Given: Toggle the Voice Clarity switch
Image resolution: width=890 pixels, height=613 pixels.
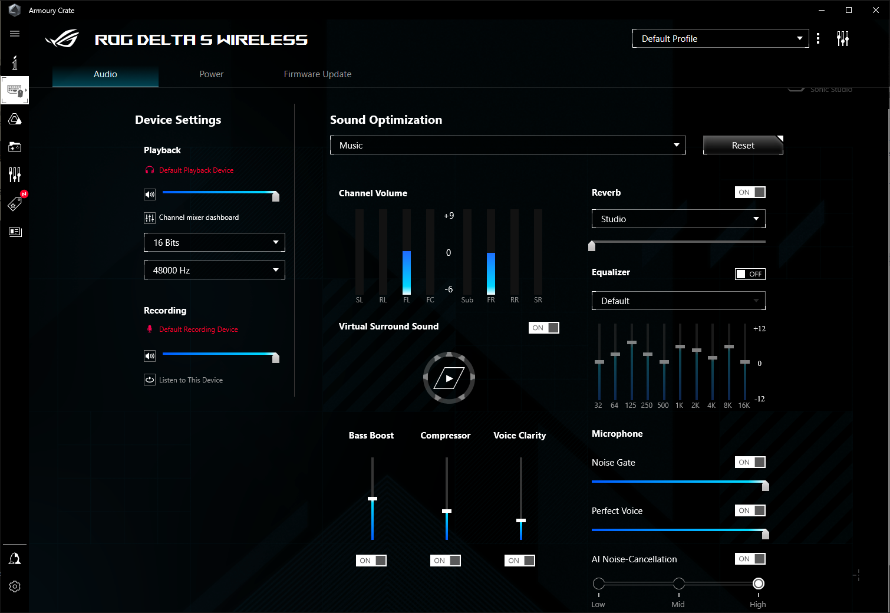Looking at the screenshot, I should [x=520, y=561].
